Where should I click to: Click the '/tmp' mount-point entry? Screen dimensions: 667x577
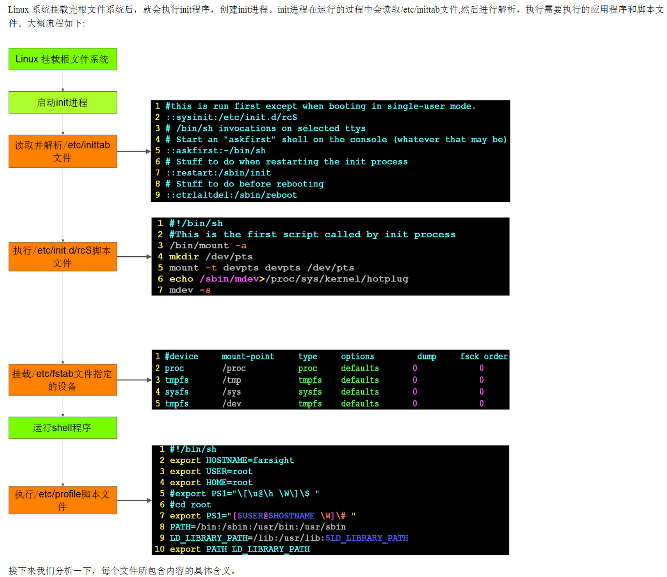[x=232, y=380]
